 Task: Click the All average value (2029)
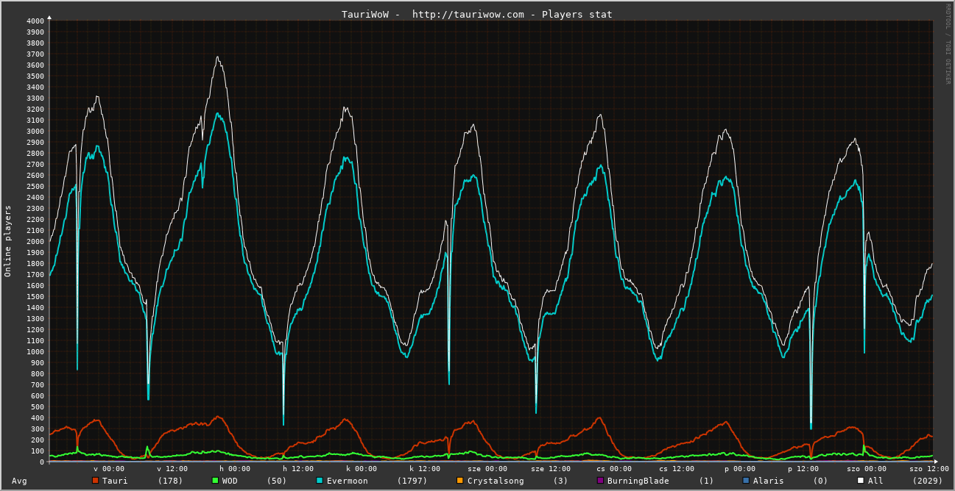tap(928, 481)
